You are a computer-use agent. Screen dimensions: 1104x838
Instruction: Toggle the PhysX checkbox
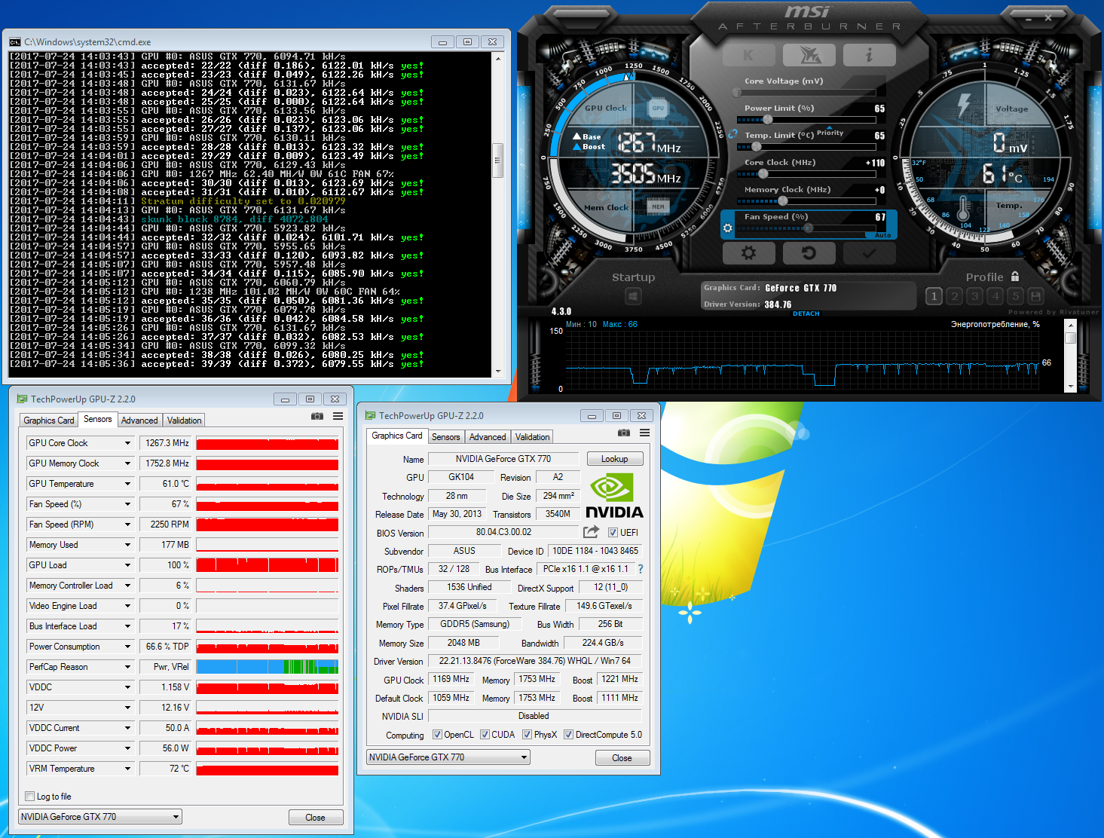click(x=527, y=735)
